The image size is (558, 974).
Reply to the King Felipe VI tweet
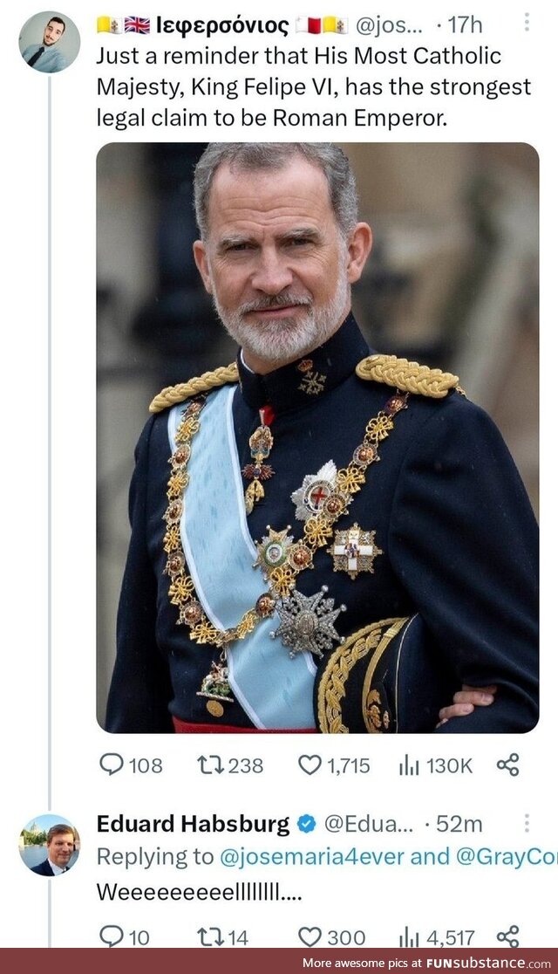click(x=112, y=765)
